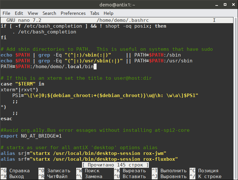Viewport: 238px width, 180px height.
Task: Click the '# startx as user' comment line
Action: click(79, 148)
